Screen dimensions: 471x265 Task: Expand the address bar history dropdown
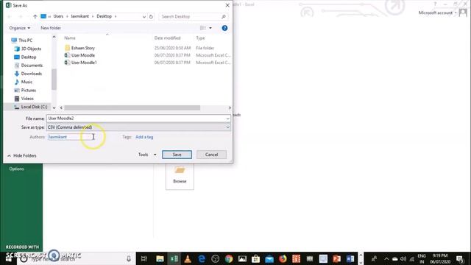pyautogui.click(x=144, y=16)
